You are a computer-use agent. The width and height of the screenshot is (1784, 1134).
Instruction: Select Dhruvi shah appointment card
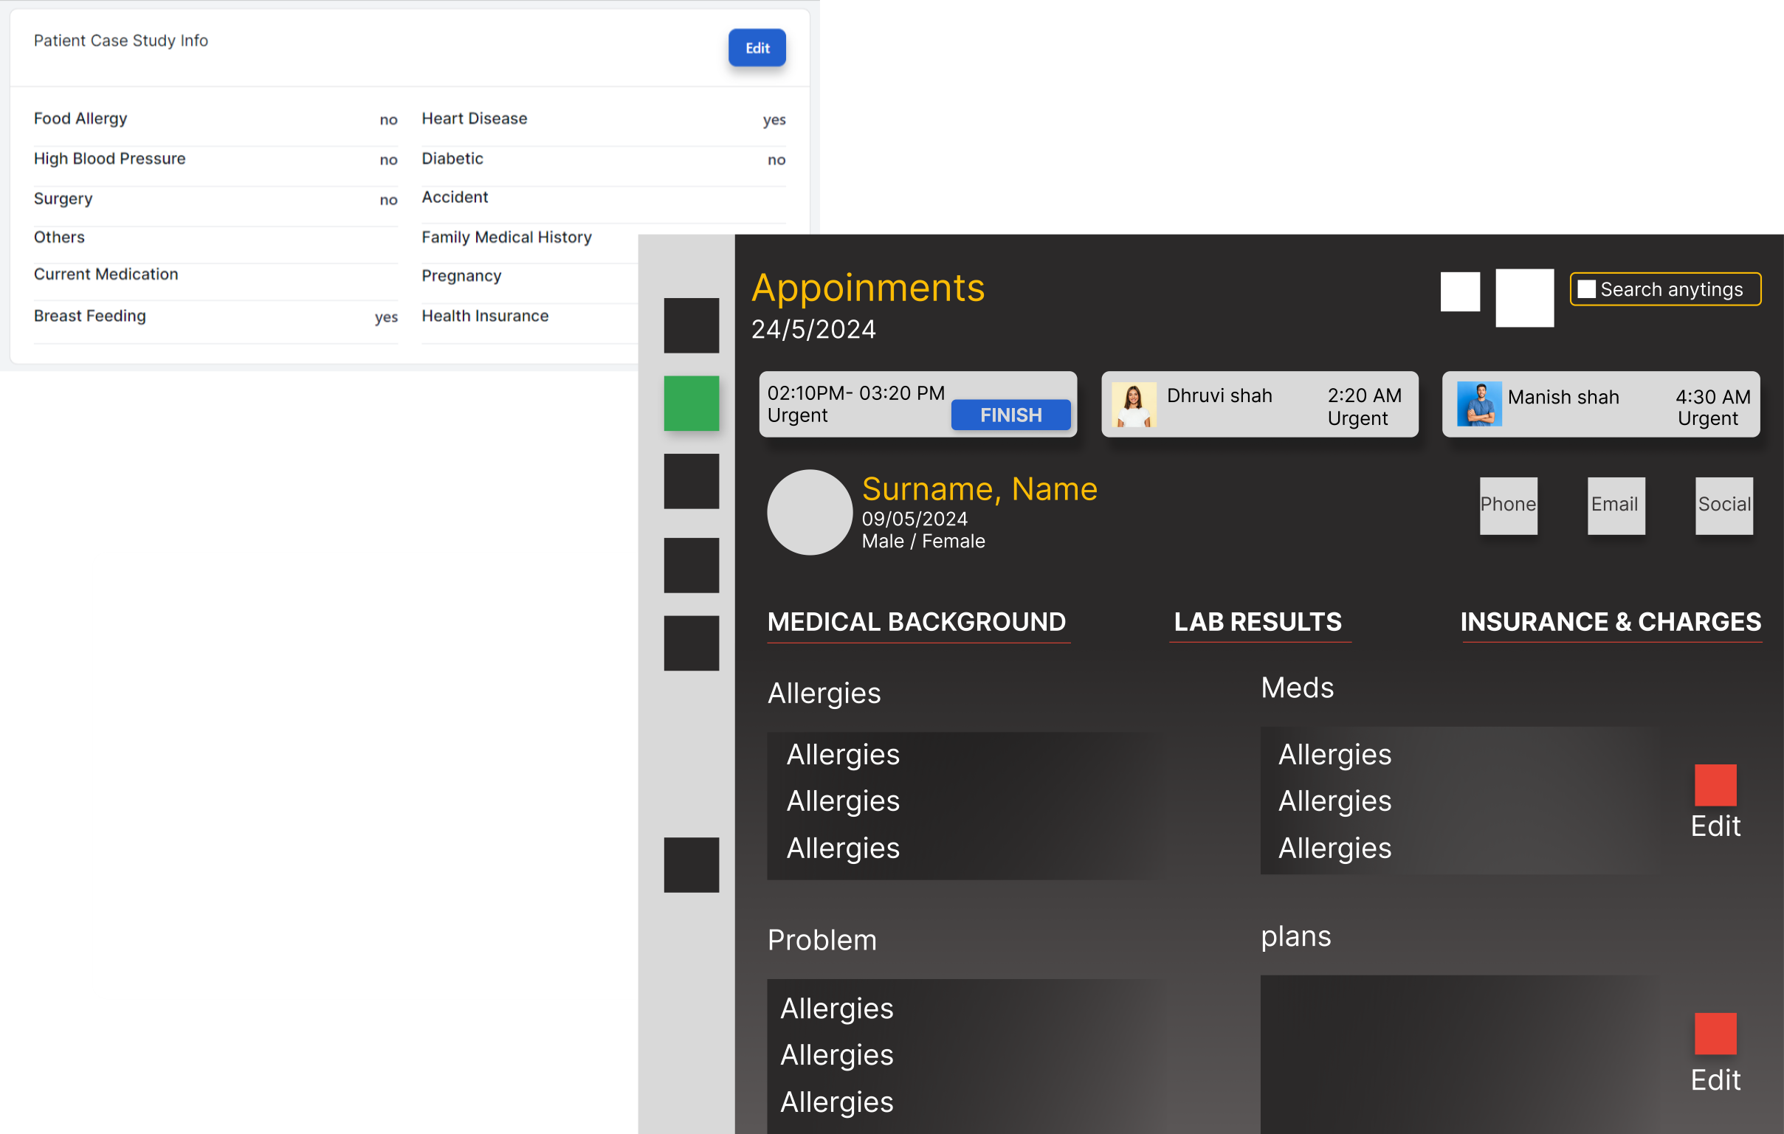point(1258,404)
